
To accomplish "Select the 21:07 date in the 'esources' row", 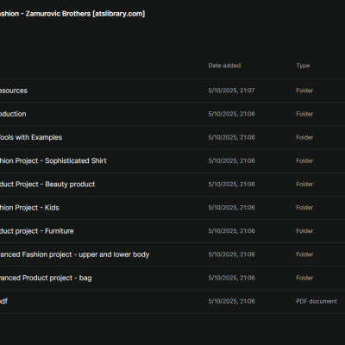I will coord(231,91).
